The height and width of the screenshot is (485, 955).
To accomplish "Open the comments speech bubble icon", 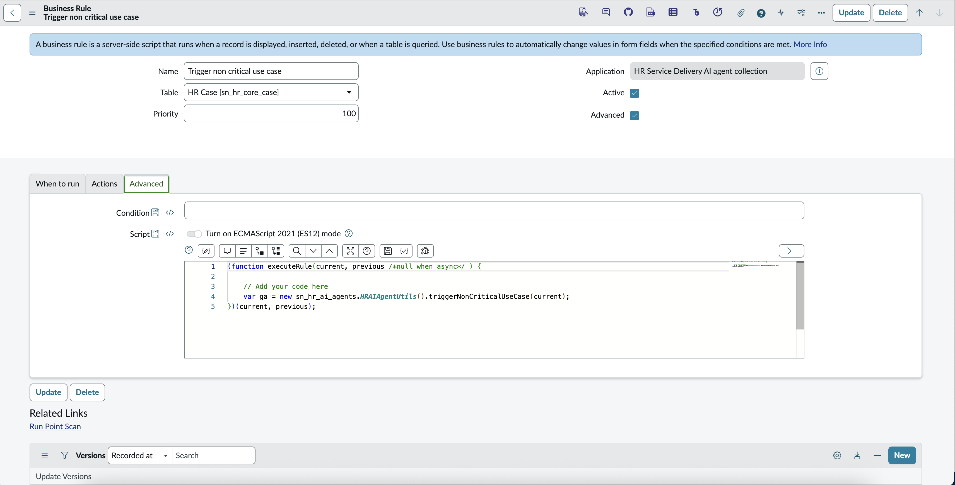I will 606,13.
